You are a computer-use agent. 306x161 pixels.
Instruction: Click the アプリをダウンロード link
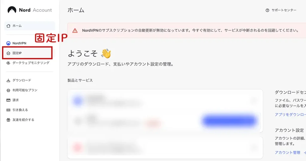(290, 115)
